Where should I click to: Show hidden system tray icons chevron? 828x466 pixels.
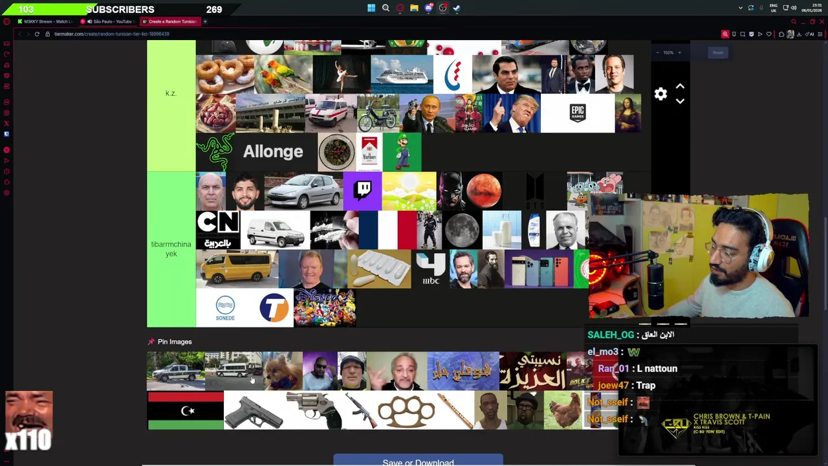pyautogui.click(x=741, y=8)
